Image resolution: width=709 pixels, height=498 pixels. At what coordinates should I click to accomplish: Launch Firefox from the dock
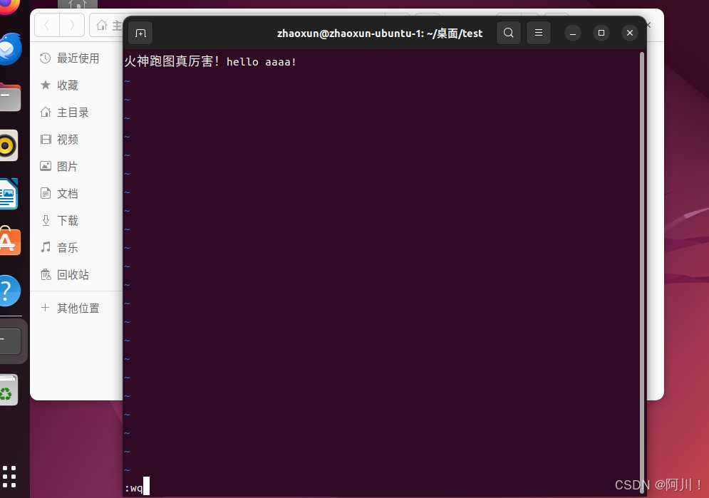[x=9, y=6]
